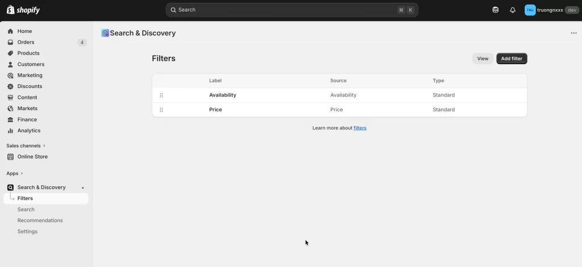Click the Search & Discovery page title
This screenshot has width=582, height=267.
tap(143, 33)
